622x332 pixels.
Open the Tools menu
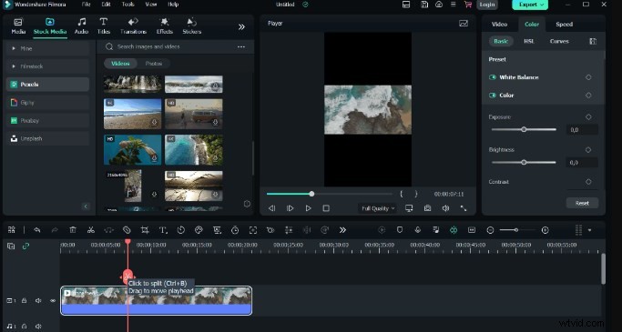[127, 5]
